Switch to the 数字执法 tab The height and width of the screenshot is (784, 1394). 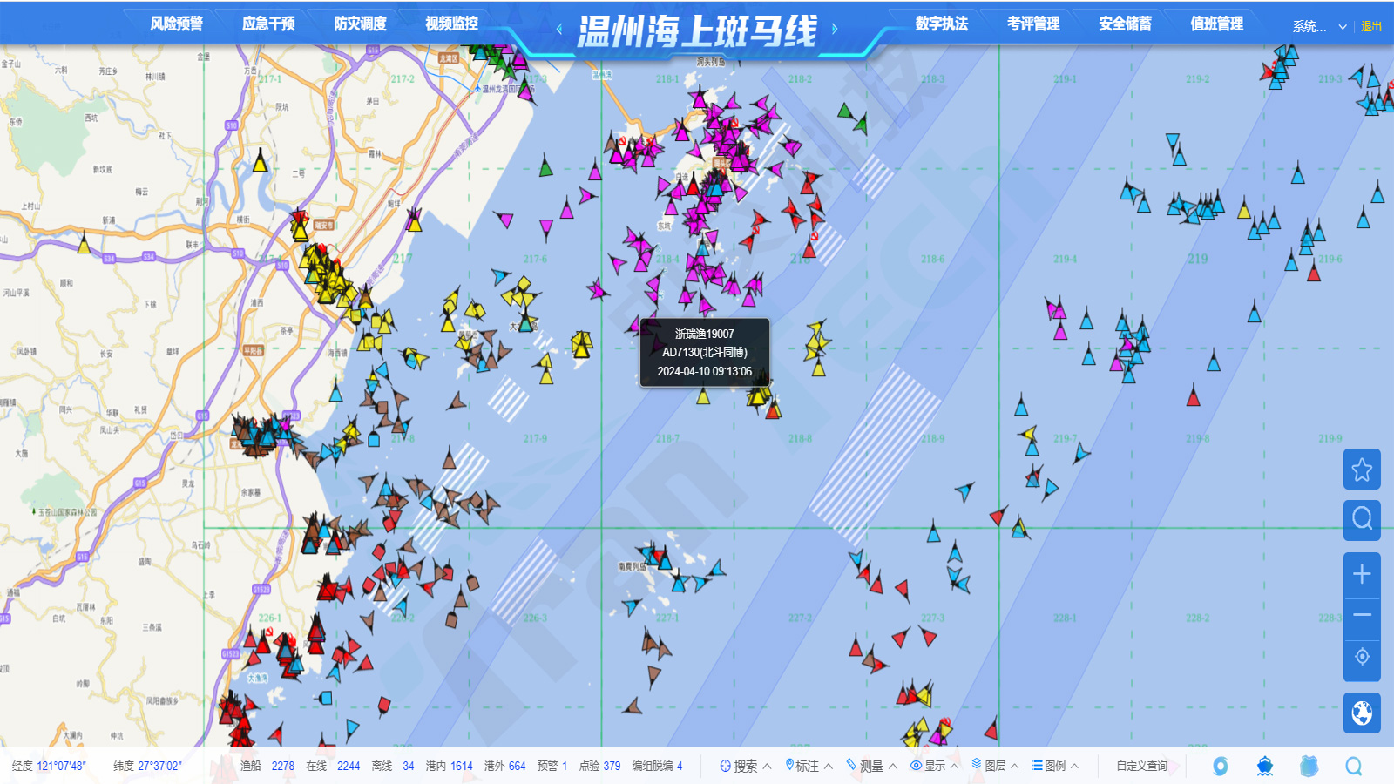point(939,24)
